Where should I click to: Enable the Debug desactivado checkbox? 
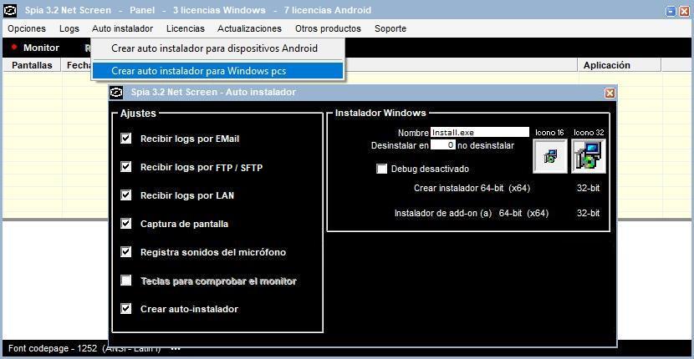[x=381, y=169]
